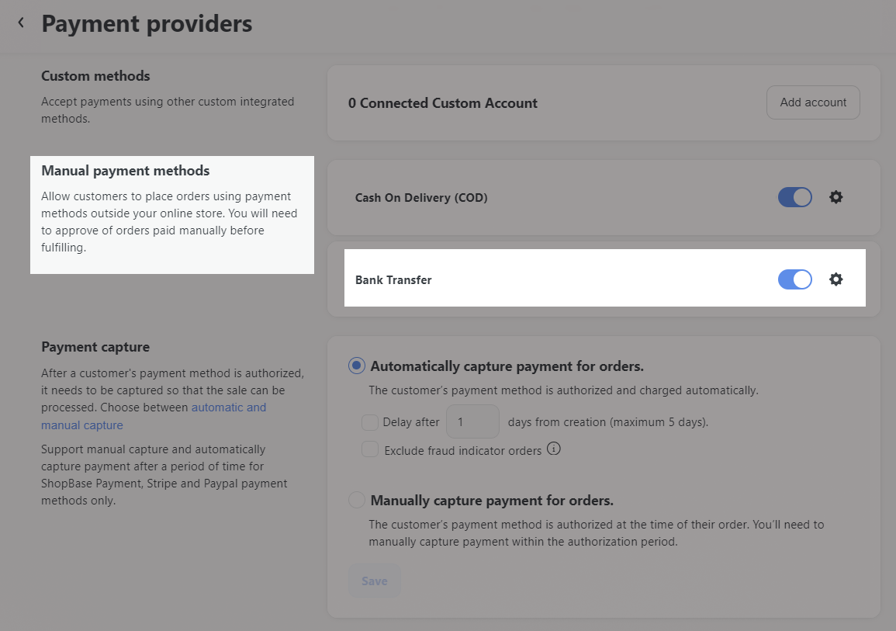Open Cash On Delivery settings gear
Screen dimensions: 896x631
coord(835,197)
